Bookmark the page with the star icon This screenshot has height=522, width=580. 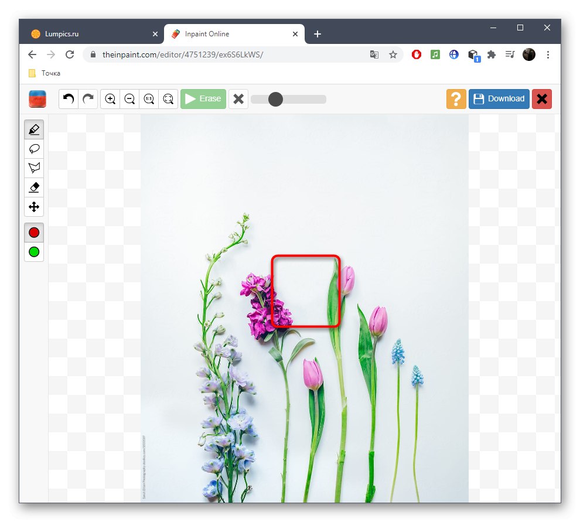(x=393, y=54)
